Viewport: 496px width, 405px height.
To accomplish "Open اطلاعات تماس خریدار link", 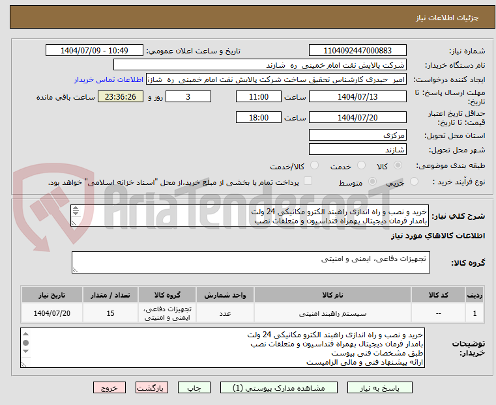I will 109,79.
